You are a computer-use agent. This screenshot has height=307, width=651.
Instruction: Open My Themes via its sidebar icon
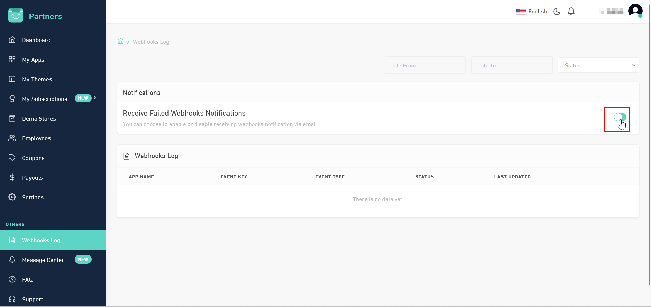(x=12, y=79)
